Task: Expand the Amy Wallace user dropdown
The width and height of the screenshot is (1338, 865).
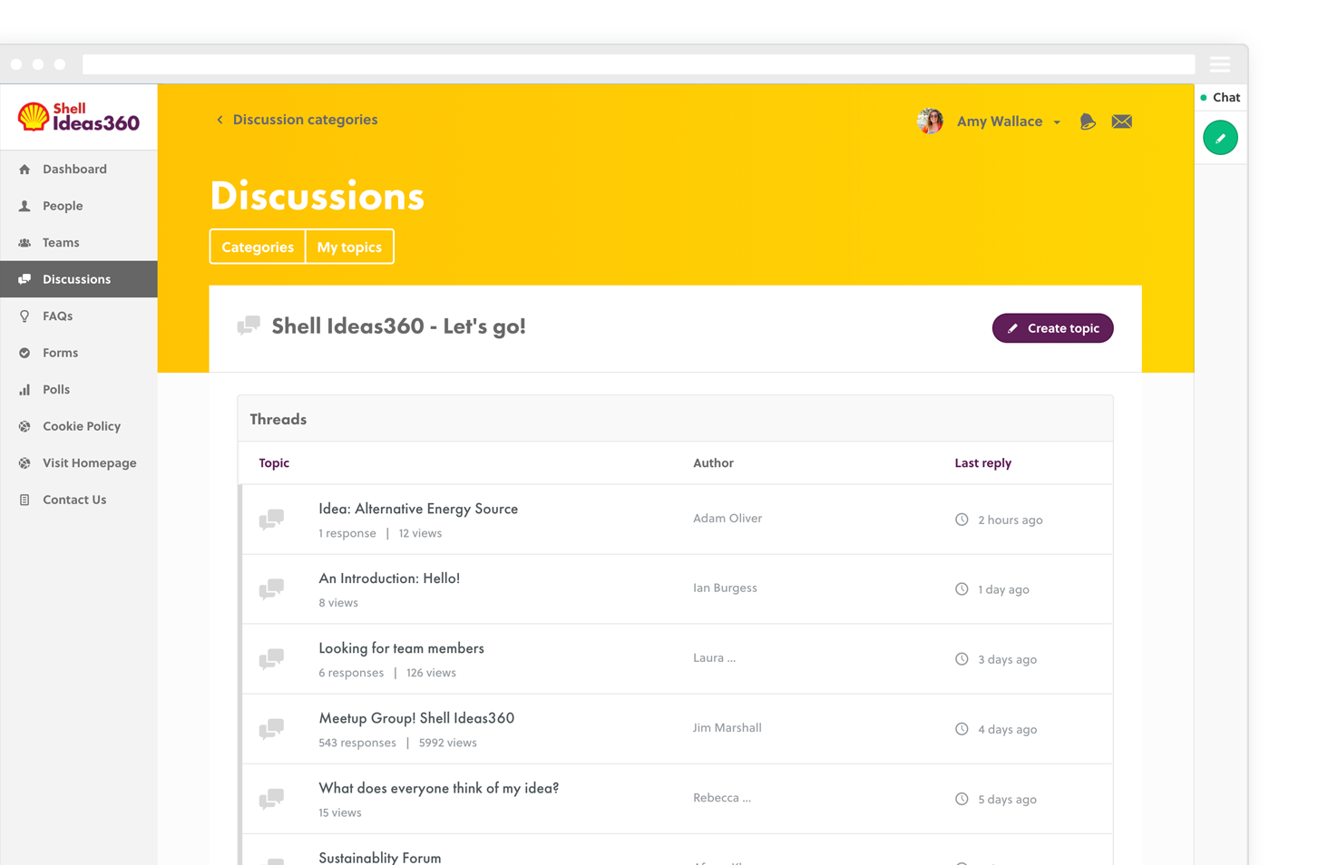Action: pos(1057,122)
